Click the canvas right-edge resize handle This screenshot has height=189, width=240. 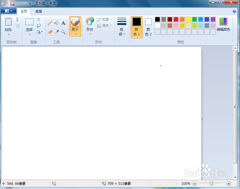tap(202, 119)
